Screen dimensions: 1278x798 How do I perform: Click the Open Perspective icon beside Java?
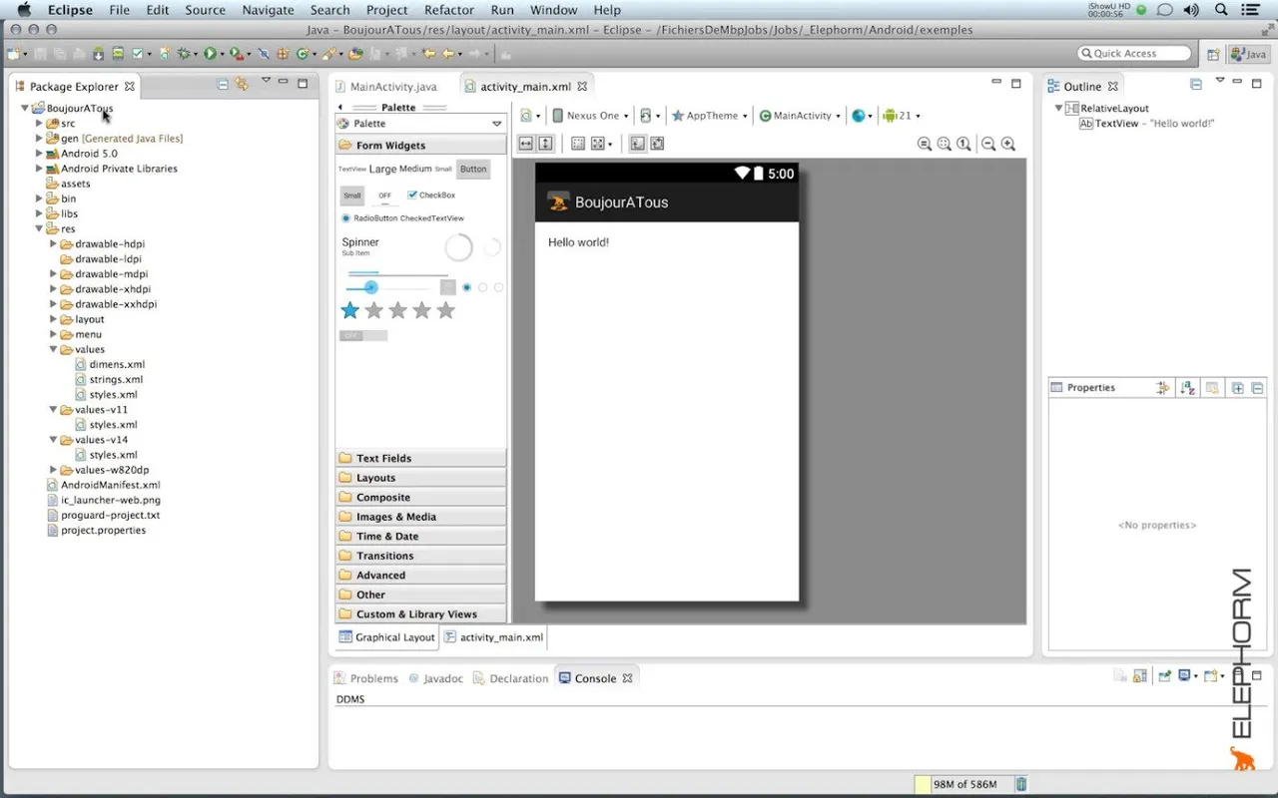pos(1213,54)
